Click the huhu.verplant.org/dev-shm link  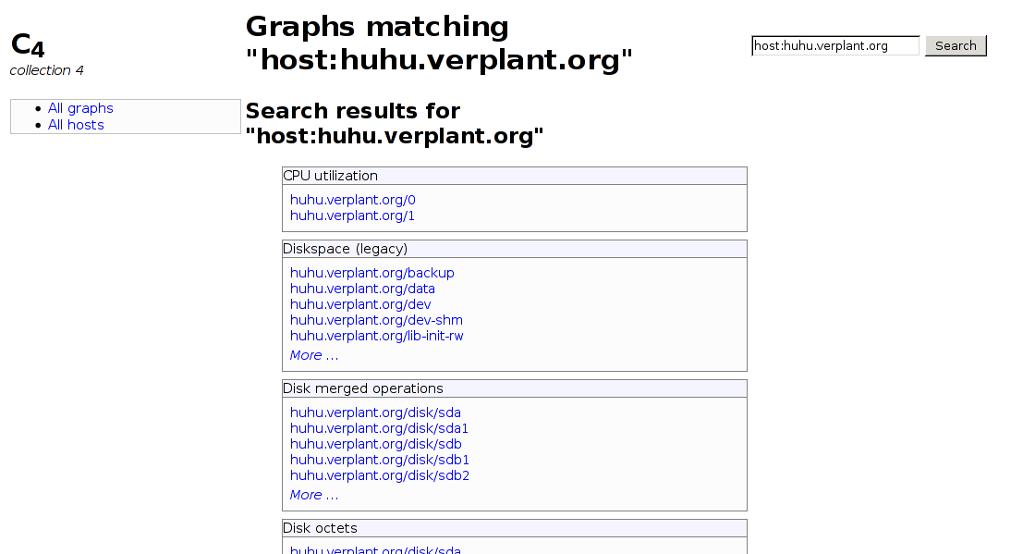376,320
